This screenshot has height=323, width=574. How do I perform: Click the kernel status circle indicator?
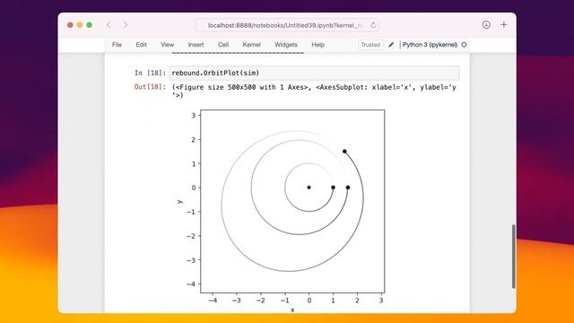click(464, 45)
